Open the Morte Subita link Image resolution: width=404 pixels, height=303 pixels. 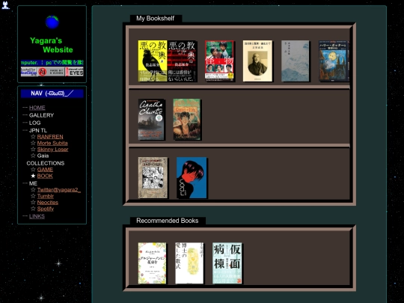tap(52, 143)
